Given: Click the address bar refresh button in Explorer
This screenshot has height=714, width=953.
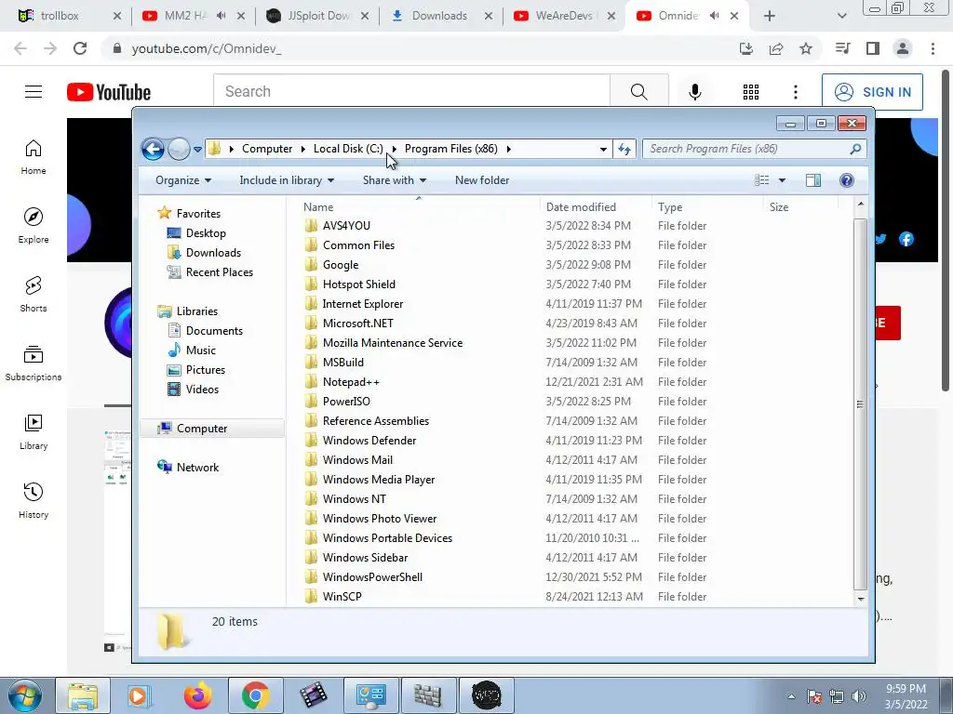Looking at the screenshot, I should [624, 149].
